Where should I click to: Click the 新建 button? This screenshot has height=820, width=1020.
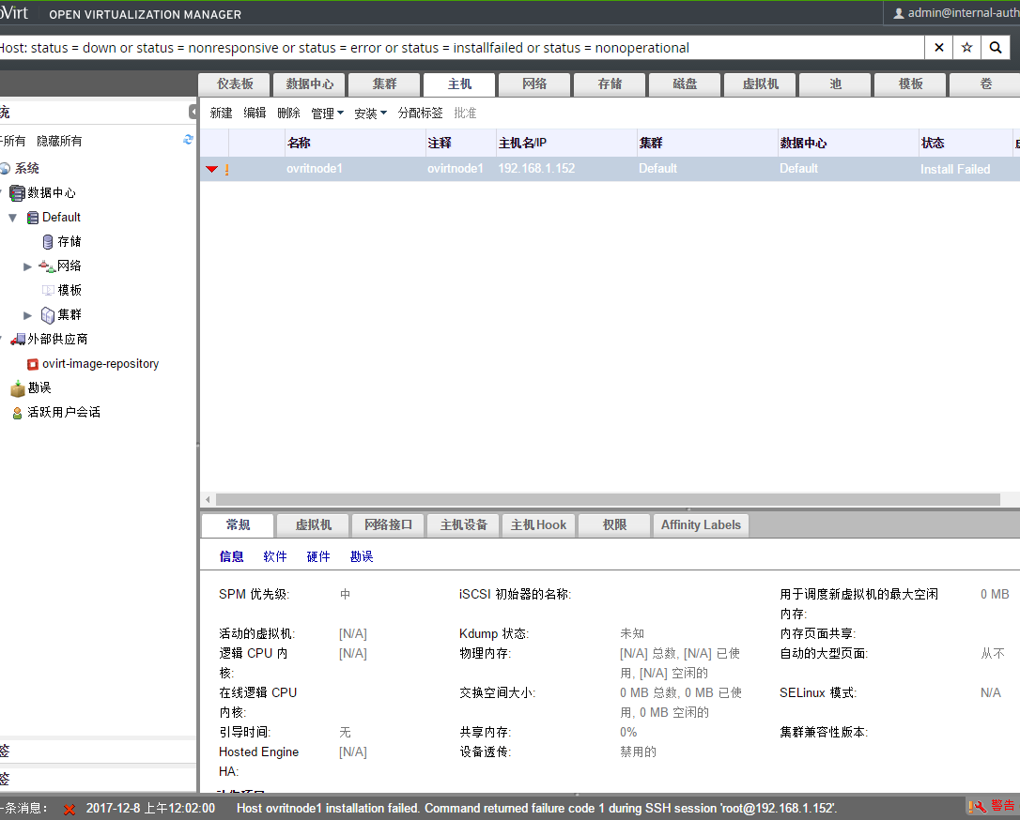(x=221, y=114)
